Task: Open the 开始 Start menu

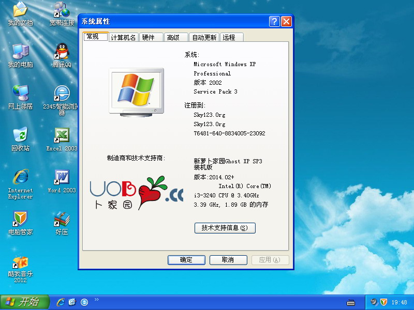Action: [x=24, y=302]
